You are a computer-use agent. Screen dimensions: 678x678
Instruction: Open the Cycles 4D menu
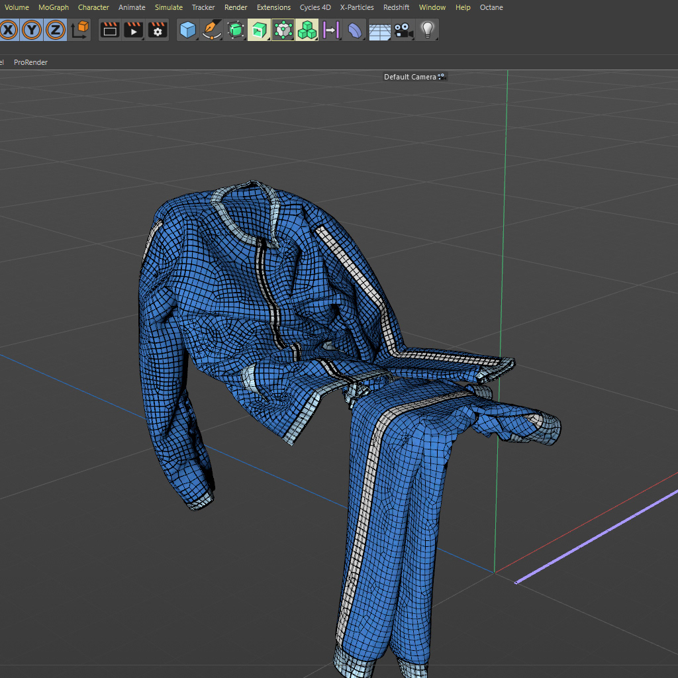(x=315, y=7)
